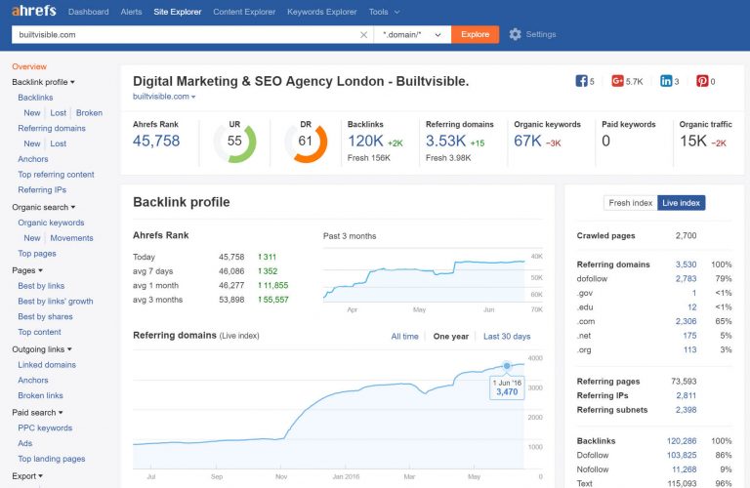Collapse the Organic search section

44,207
